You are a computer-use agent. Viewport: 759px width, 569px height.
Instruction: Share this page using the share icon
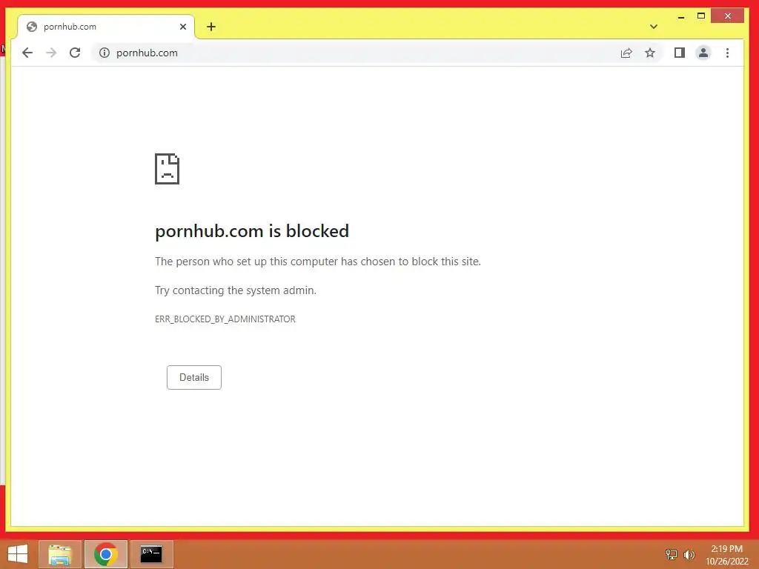tap(626, 53)
